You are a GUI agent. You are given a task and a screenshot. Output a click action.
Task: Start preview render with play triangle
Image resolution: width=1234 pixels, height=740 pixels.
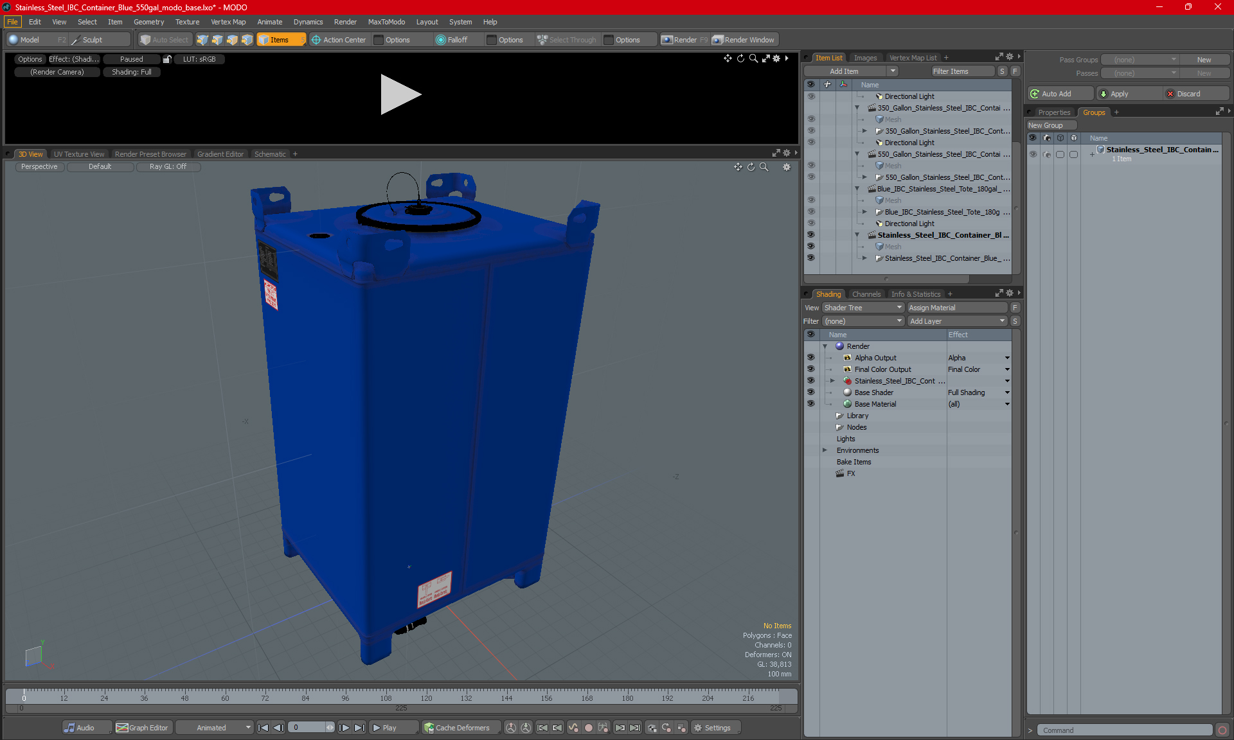click(400, 94)
